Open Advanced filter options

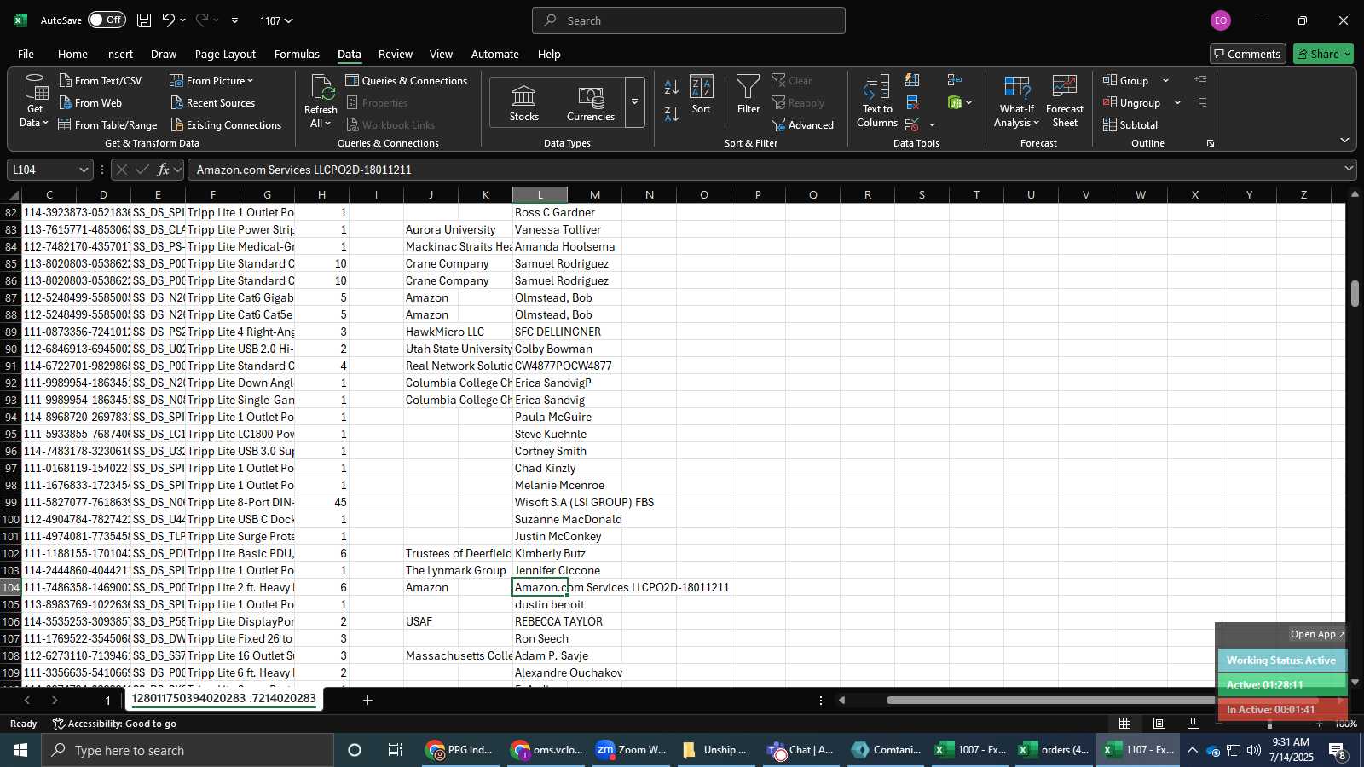[x=803, y=125]
